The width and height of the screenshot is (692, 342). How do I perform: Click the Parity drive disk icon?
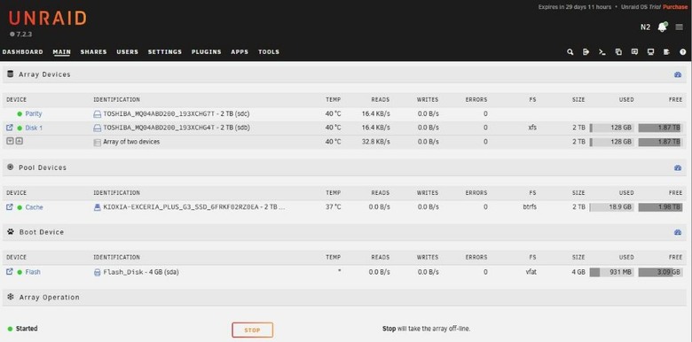tap(97, 114)
